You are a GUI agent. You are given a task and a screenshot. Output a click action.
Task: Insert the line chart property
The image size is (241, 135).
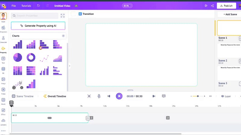tap(44, 58)
